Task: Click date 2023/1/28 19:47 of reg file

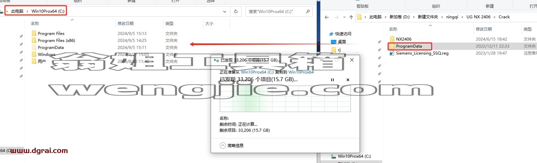Action: coord(491,53)
